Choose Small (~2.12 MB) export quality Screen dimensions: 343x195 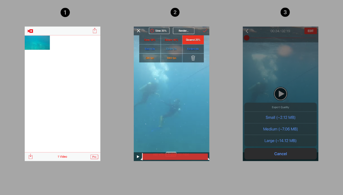(281, 117)
